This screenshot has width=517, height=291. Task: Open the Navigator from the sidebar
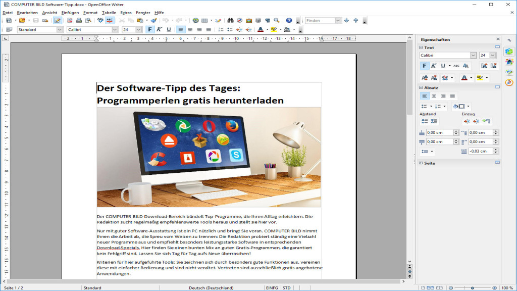(x=509, y=82)
